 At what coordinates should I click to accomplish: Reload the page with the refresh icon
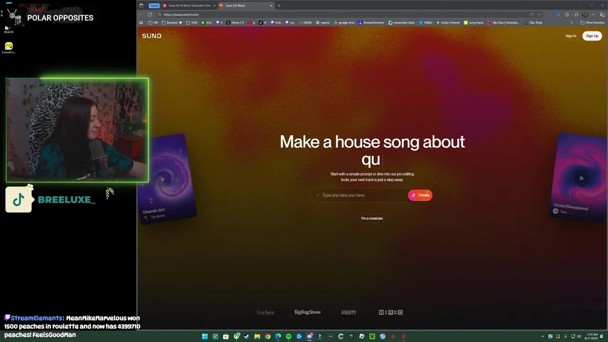[150, 15]
